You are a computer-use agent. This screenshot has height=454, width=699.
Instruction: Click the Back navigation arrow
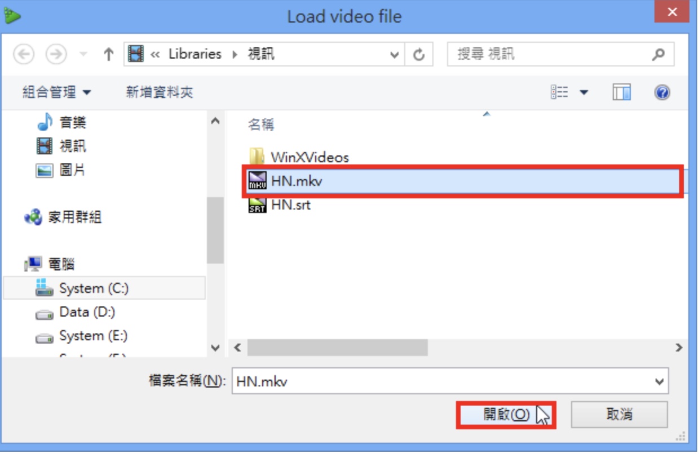[24, 55]
